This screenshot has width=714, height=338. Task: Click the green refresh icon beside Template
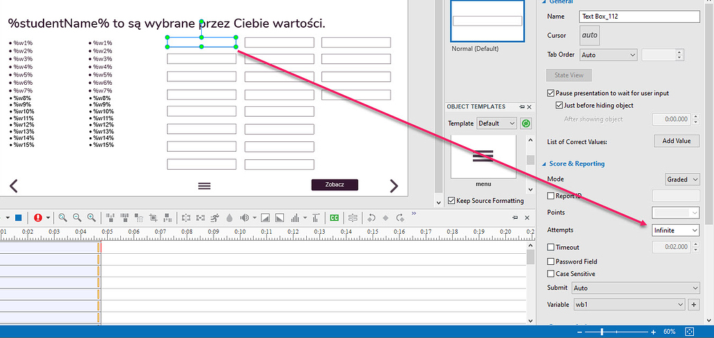tap(526, 123)
